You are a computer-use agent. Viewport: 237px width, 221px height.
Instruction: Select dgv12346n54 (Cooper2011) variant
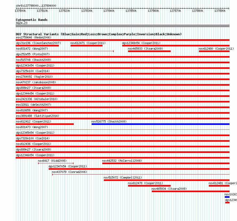click(35, 155)
